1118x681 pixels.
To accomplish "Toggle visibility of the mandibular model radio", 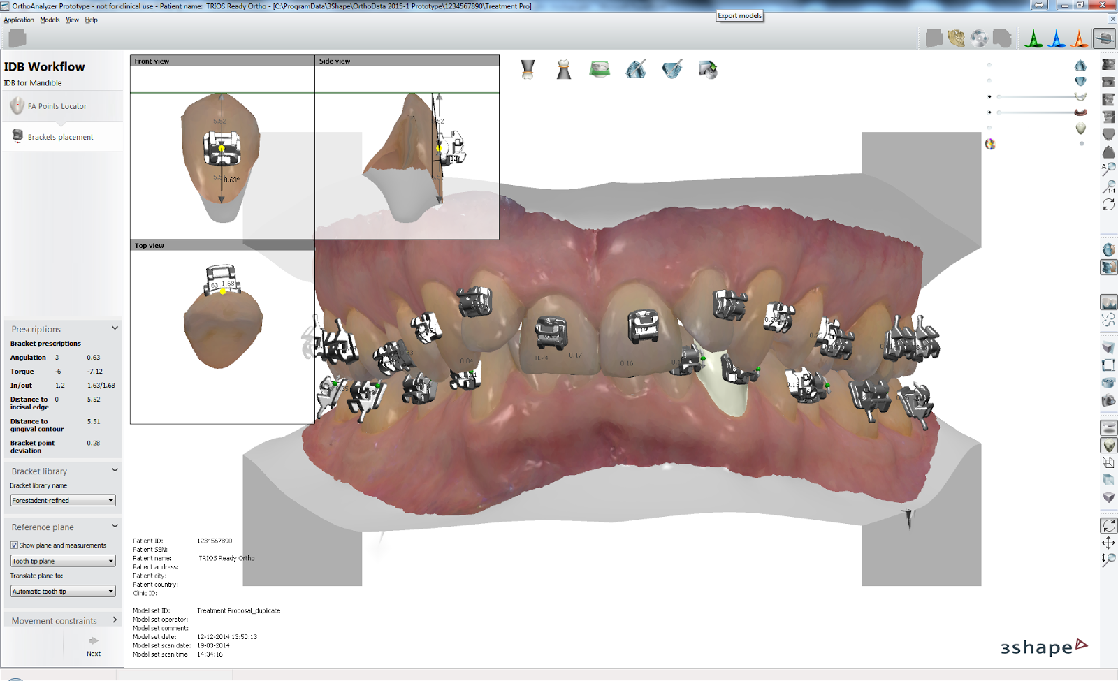I will (x=989, y=80).
